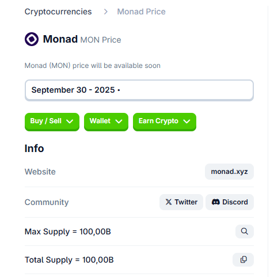Click the copy icon beside Total Supply
The width and height of the screenshot is (274, 277).
coord(243,260)
